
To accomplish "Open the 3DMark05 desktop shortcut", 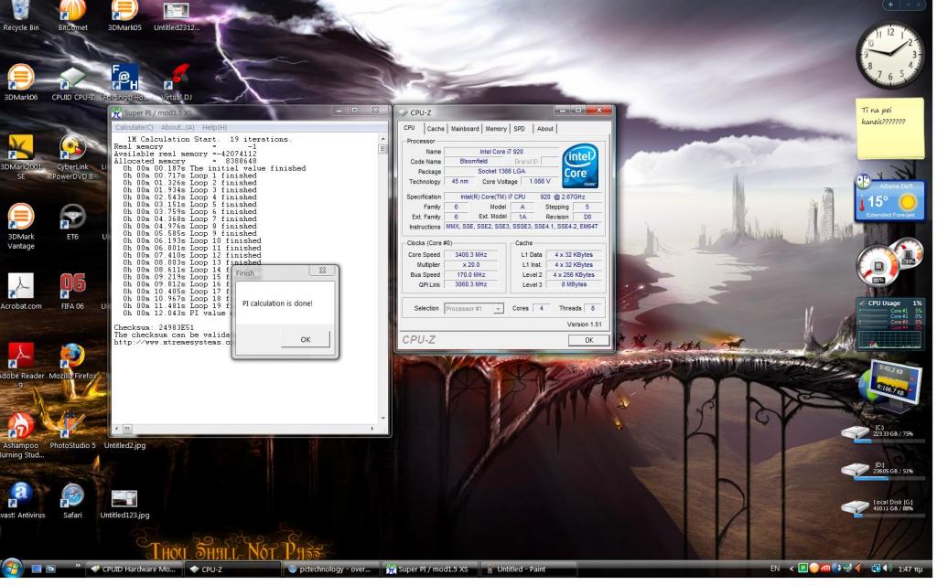I will (x=124, y=15).
